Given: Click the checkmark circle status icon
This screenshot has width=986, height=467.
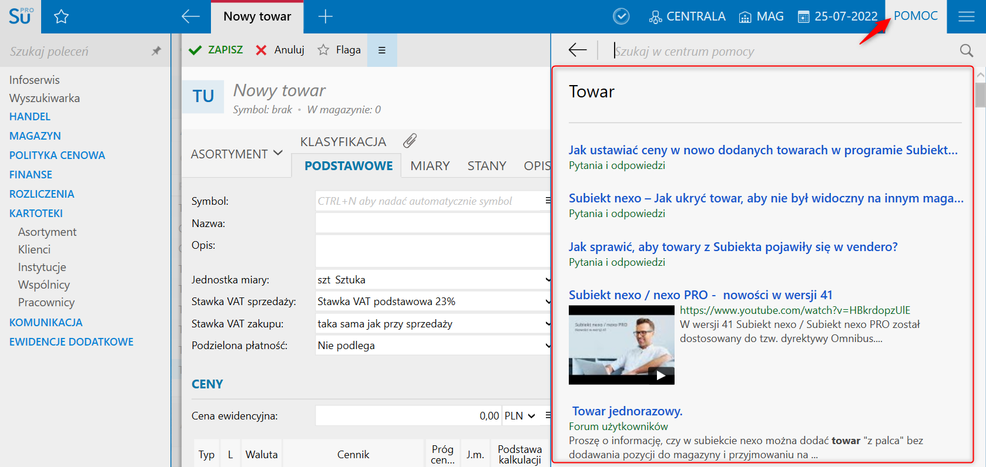Looking at the screenshot, I should [621, 16].
